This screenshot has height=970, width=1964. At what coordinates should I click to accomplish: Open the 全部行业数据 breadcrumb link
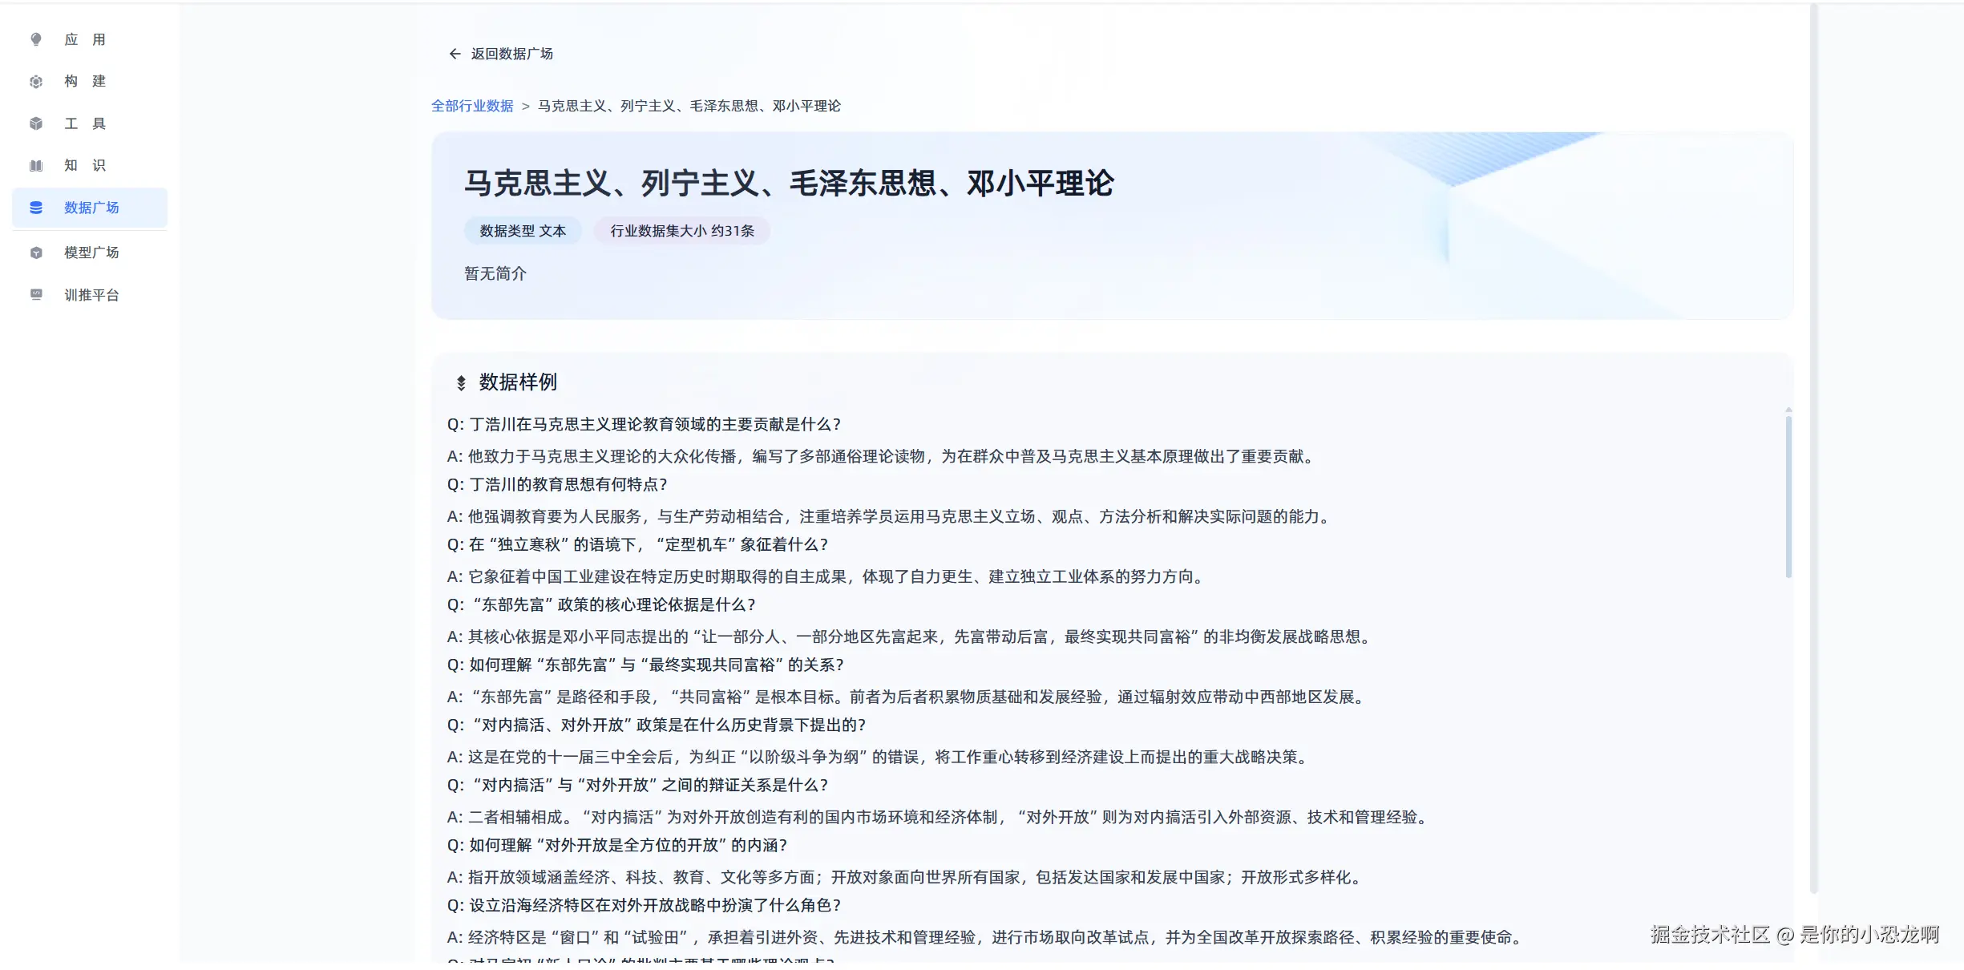point(472,106)
